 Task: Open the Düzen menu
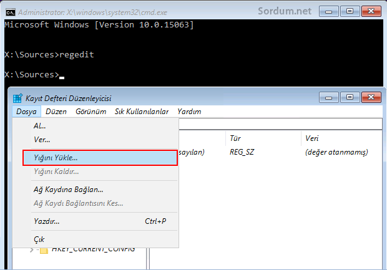coord(56,112)
